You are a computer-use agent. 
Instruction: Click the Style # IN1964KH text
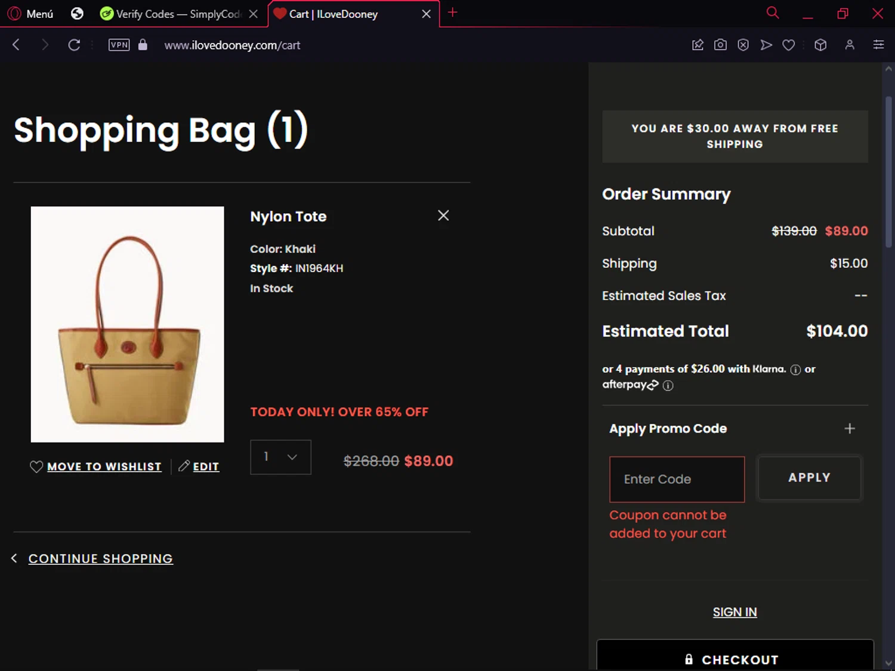(297, 268)
